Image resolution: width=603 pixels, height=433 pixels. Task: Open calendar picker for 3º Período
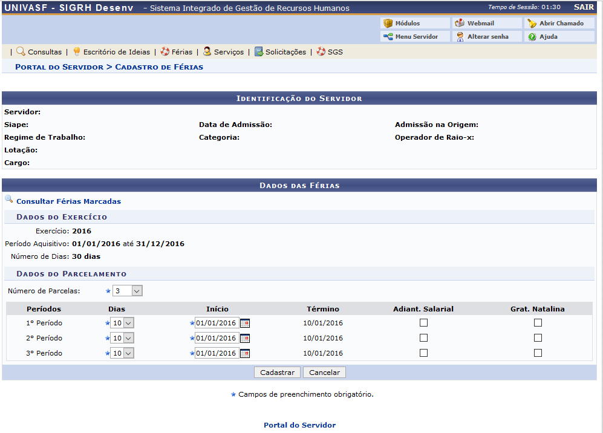(245, 354)
